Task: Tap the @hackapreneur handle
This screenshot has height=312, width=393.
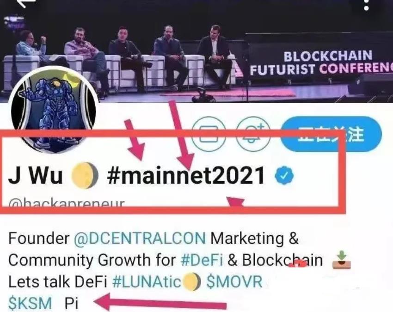Action: click(66, 203)
